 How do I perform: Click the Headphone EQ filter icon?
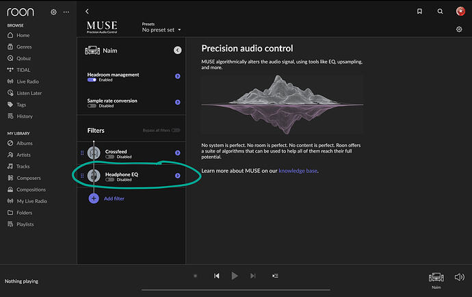pos(94,176)
